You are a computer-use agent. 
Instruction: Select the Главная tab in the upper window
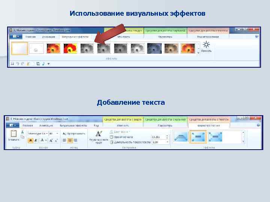pyautogui.click(x=30, y=37)
